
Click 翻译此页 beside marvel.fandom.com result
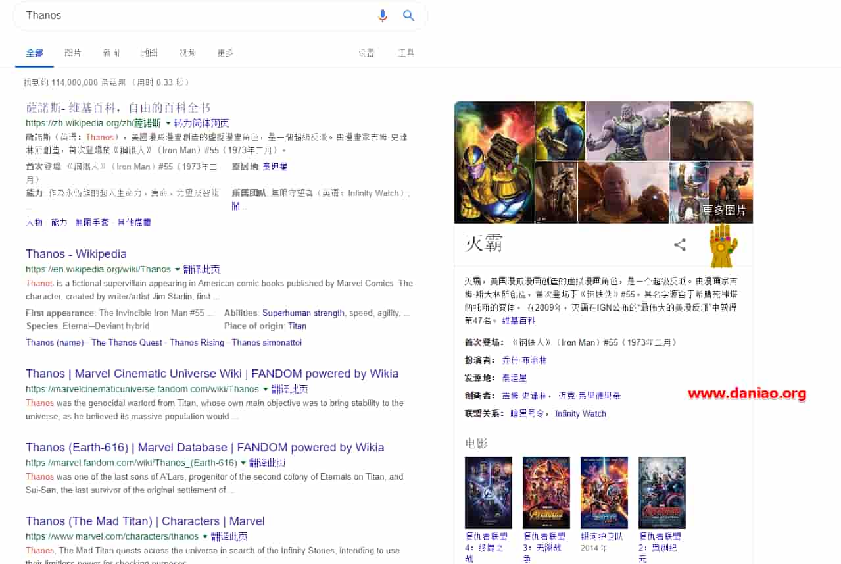(267, 463)
